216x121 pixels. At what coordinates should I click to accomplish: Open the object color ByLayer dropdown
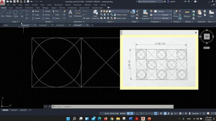[163, 11]
